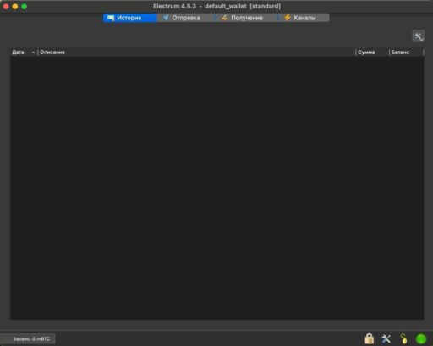Click inside the empty transaction history list
Screen dimensions: 433x346
(217, 188)
